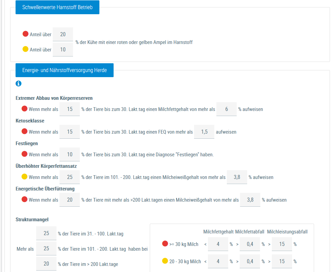Click yellow indicator dot beside Anteil über 10

[25, 49]
